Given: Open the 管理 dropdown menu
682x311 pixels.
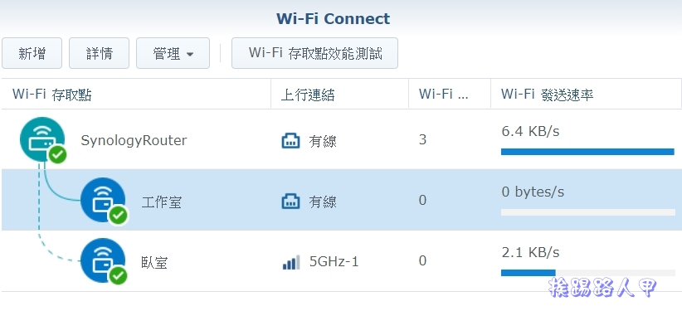Looking at the screenshot, I should click(x=173, y=53).
